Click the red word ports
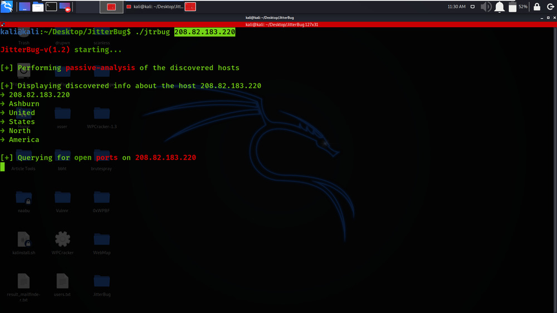This screenshot has height=313, width=557. (x=106, y=158)
